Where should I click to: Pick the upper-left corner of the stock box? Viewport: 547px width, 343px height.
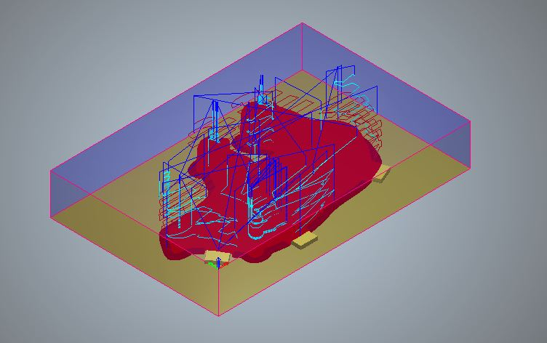click(x=50, y=171)
